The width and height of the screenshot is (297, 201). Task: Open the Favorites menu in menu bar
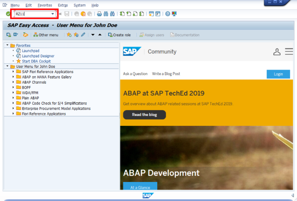[x=45, y=5]
